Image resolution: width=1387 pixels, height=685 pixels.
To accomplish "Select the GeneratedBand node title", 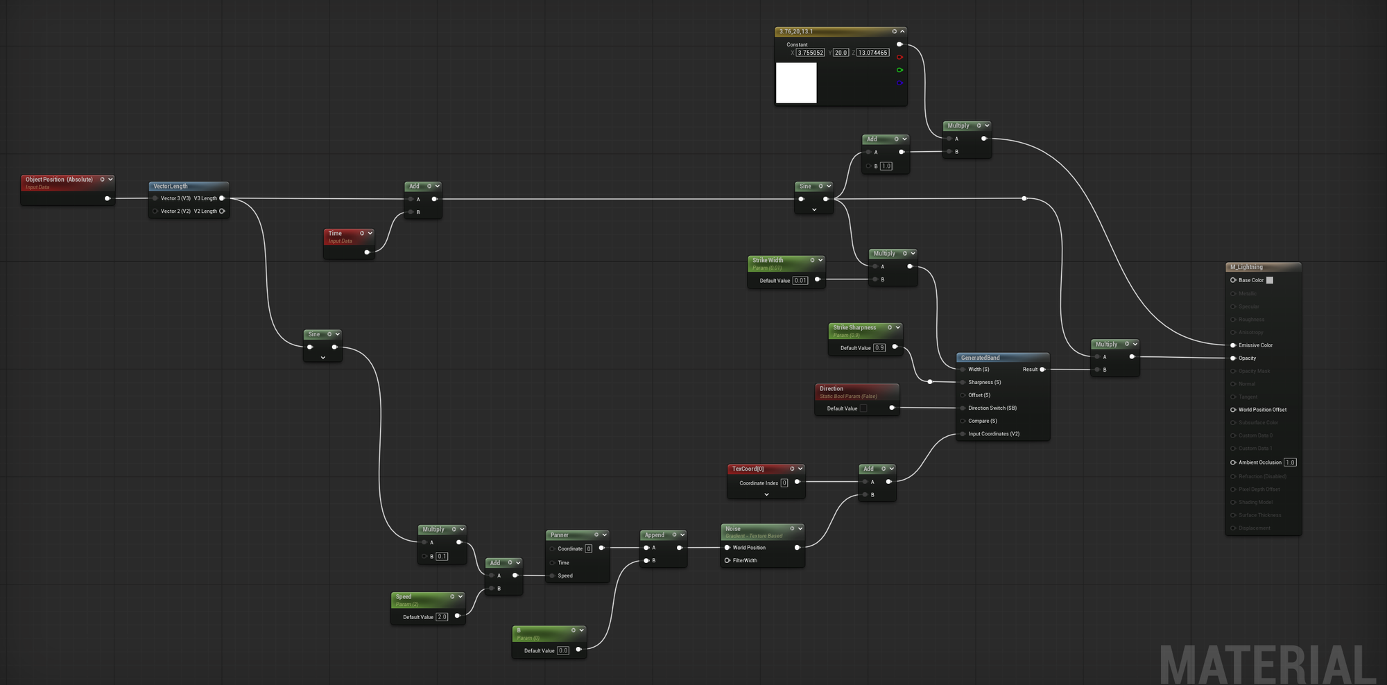I will [980, 358].
